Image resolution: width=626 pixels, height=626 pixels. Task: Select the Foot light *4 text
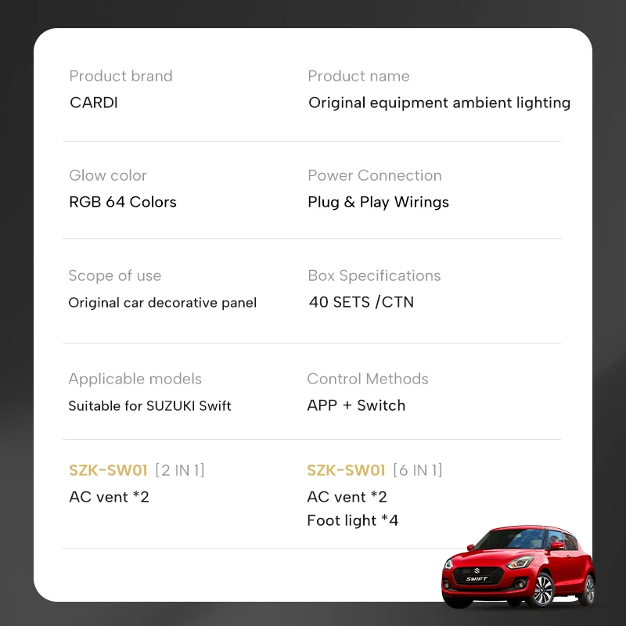coord(352,520)
